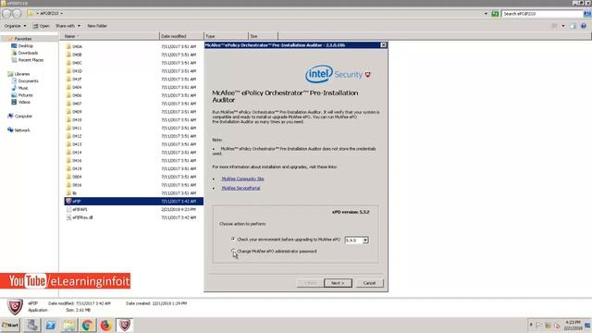Click the Search ePO folder input box
Image resolution: width=592 pixels, height=333 pixels.
[542, 14]
